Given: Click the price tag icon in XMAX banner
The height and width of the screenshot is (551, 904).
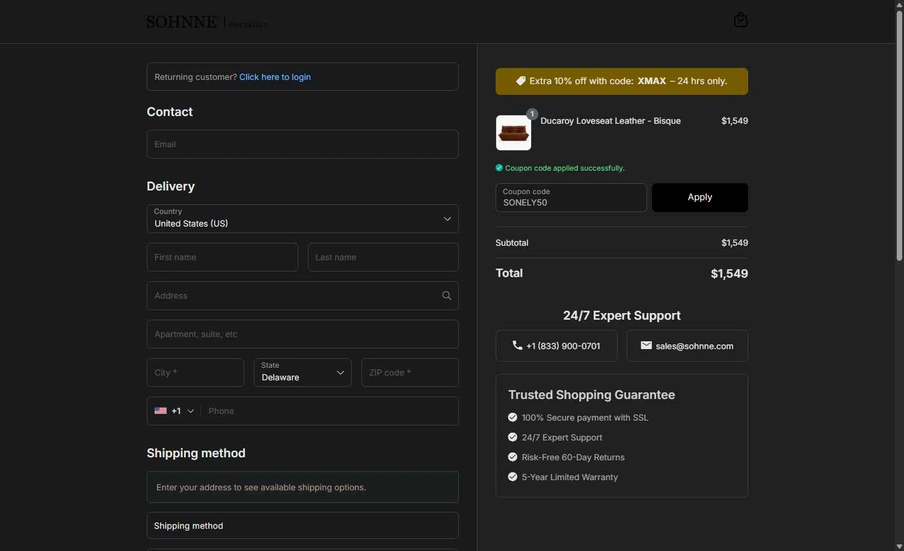Looking at the screenshot, I should click(x=521, y=81).
